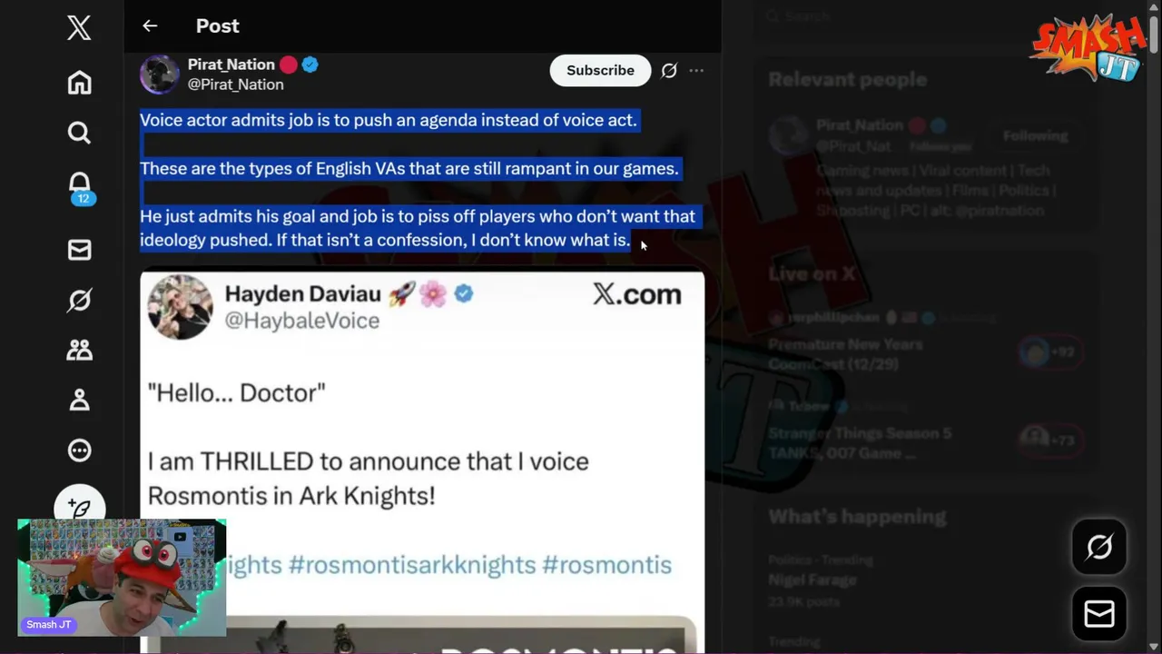
Task: Open Profile person icon in sidebar
Action: coord(79,400)
